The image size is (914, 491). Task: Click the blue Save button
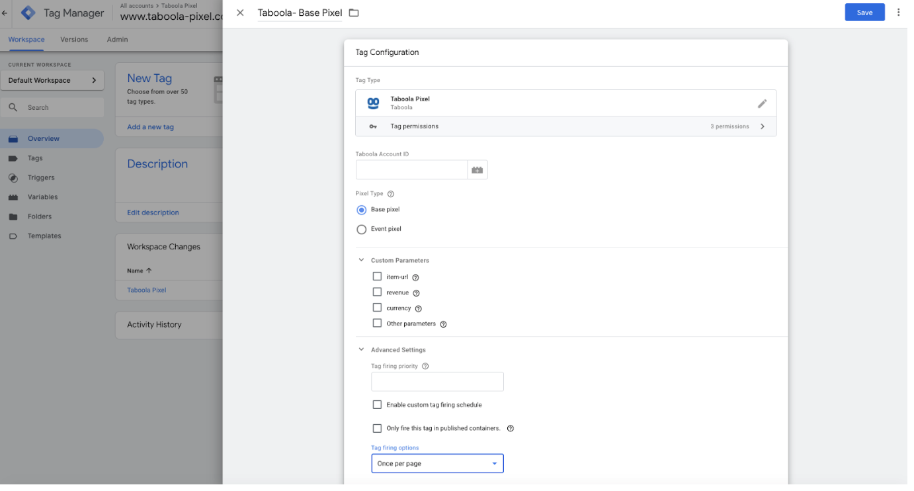click(864, 13)
